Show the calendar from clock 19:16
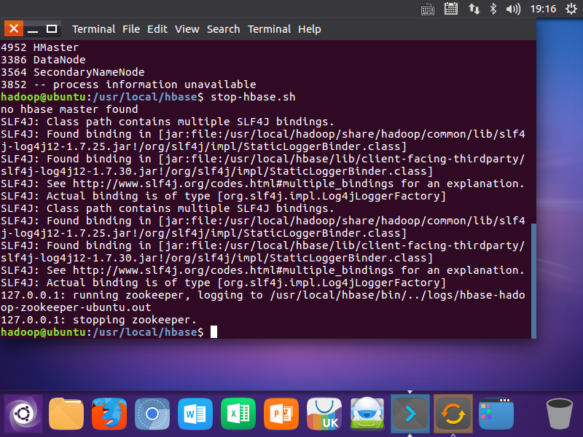The width and height of the screenshot is (583, 437). click(x=543, y=9)
